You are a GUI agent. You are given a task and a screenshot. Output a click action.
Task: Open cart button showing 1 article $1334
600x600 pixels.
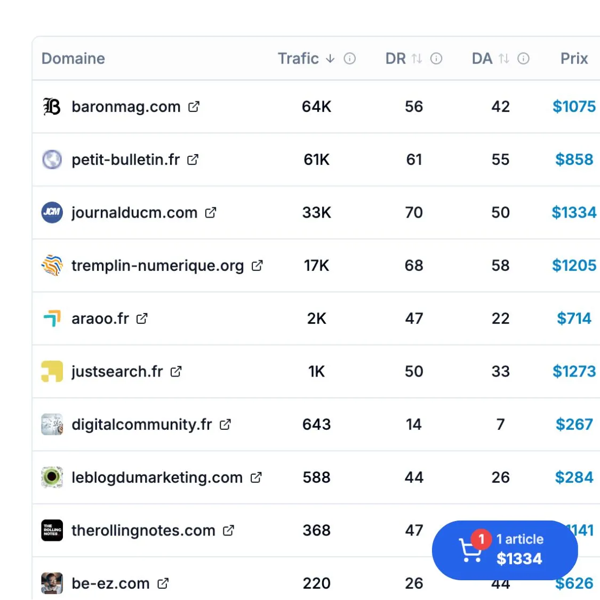505,550
